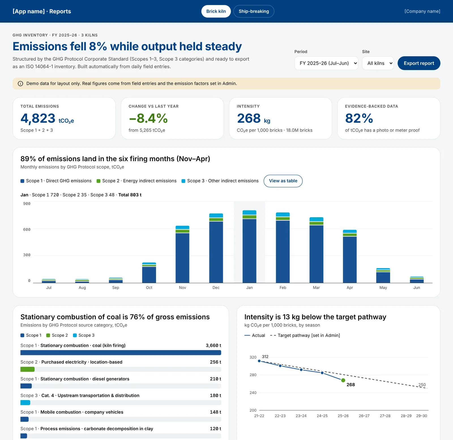
Task: Click the 250 target label on intensity chart
Action: point(422,385)
